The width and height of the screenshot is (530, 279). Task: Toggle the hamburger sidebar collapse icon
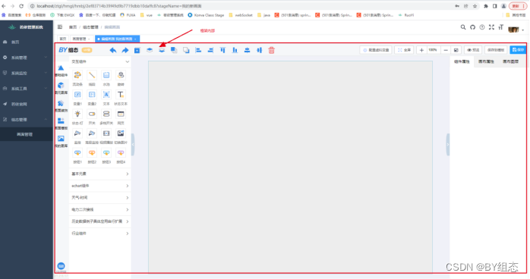click(x=60, y=27)
